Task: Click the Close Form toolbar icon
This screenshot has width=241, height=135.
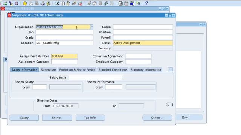Action: click(48, 3)
